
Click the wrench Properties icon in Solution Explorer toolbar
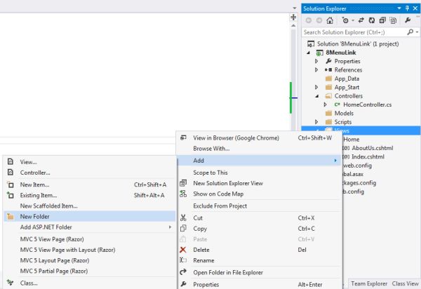pyautogui.click(x=407, y=20)
